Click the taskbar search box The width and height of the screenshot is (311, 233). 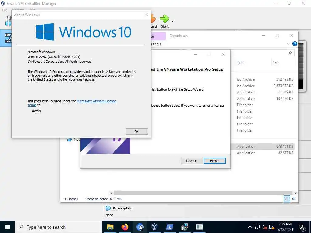tap(58, 227)
